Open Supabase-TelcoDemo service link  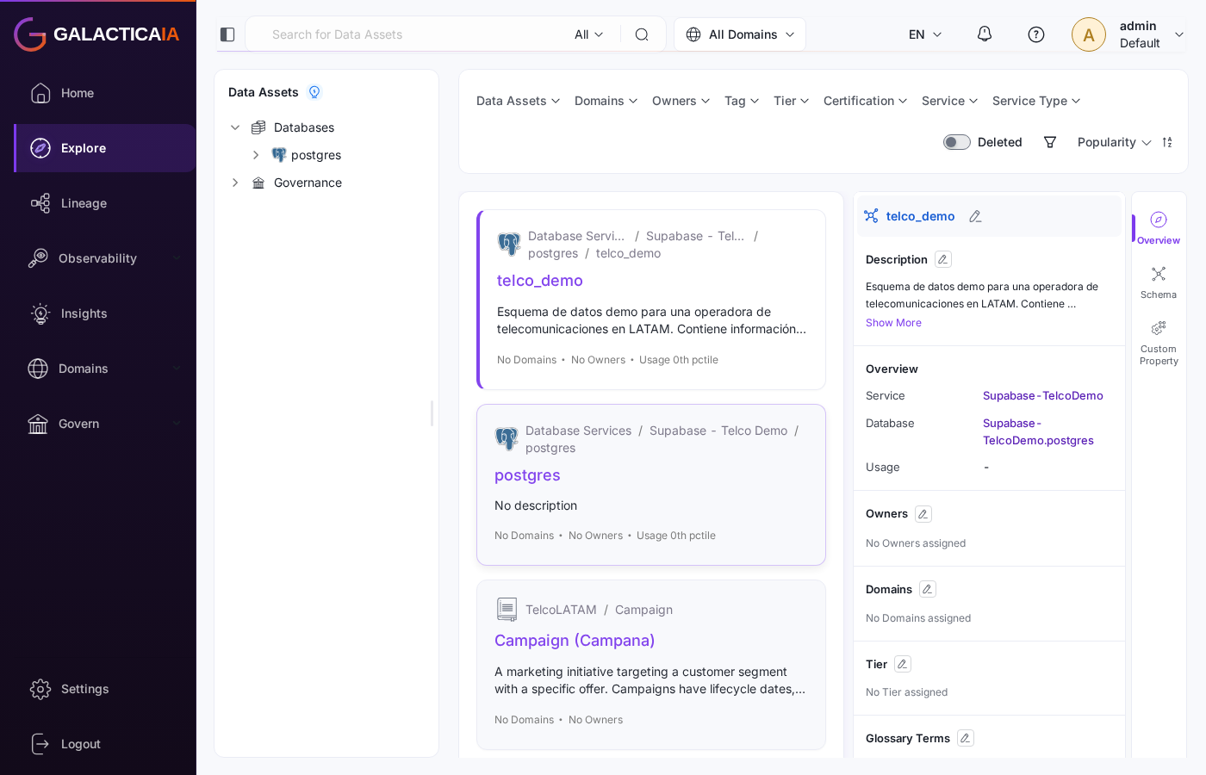tap(1043, 396)
